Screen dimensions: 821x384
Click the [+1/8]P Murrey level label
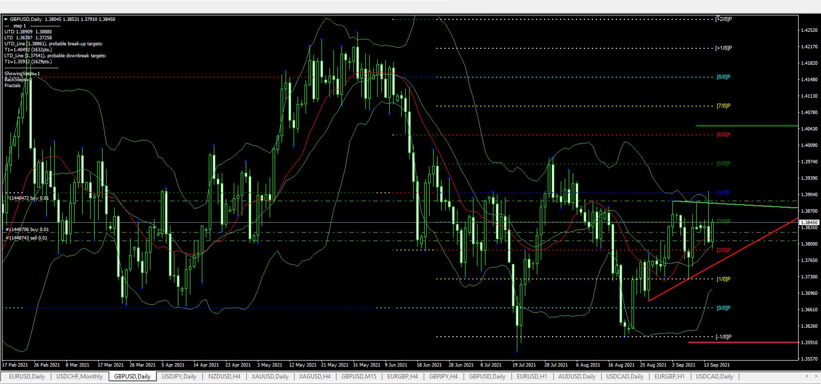pyautogui.click(x=724, y=48)
